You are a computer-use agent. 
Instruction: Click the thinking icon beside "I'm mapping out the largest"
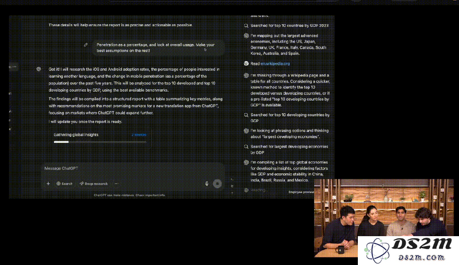click(246, 36)
